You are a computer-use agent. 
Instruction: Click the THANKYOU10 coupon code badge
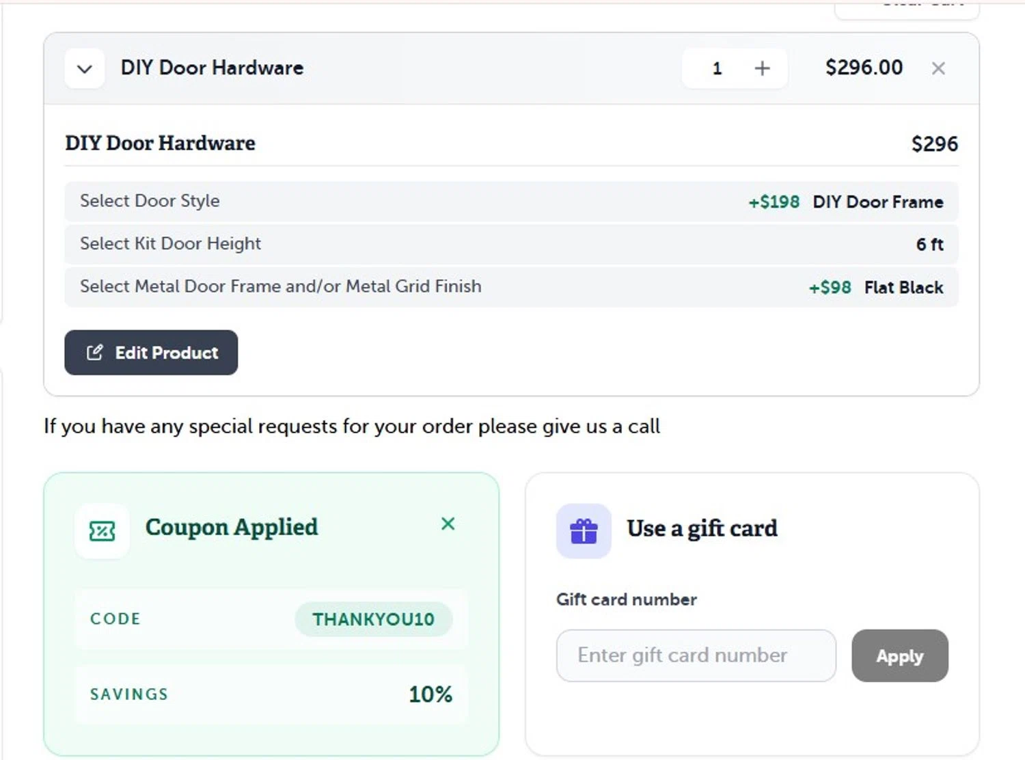pyautogui.click(x=374, y=619)
